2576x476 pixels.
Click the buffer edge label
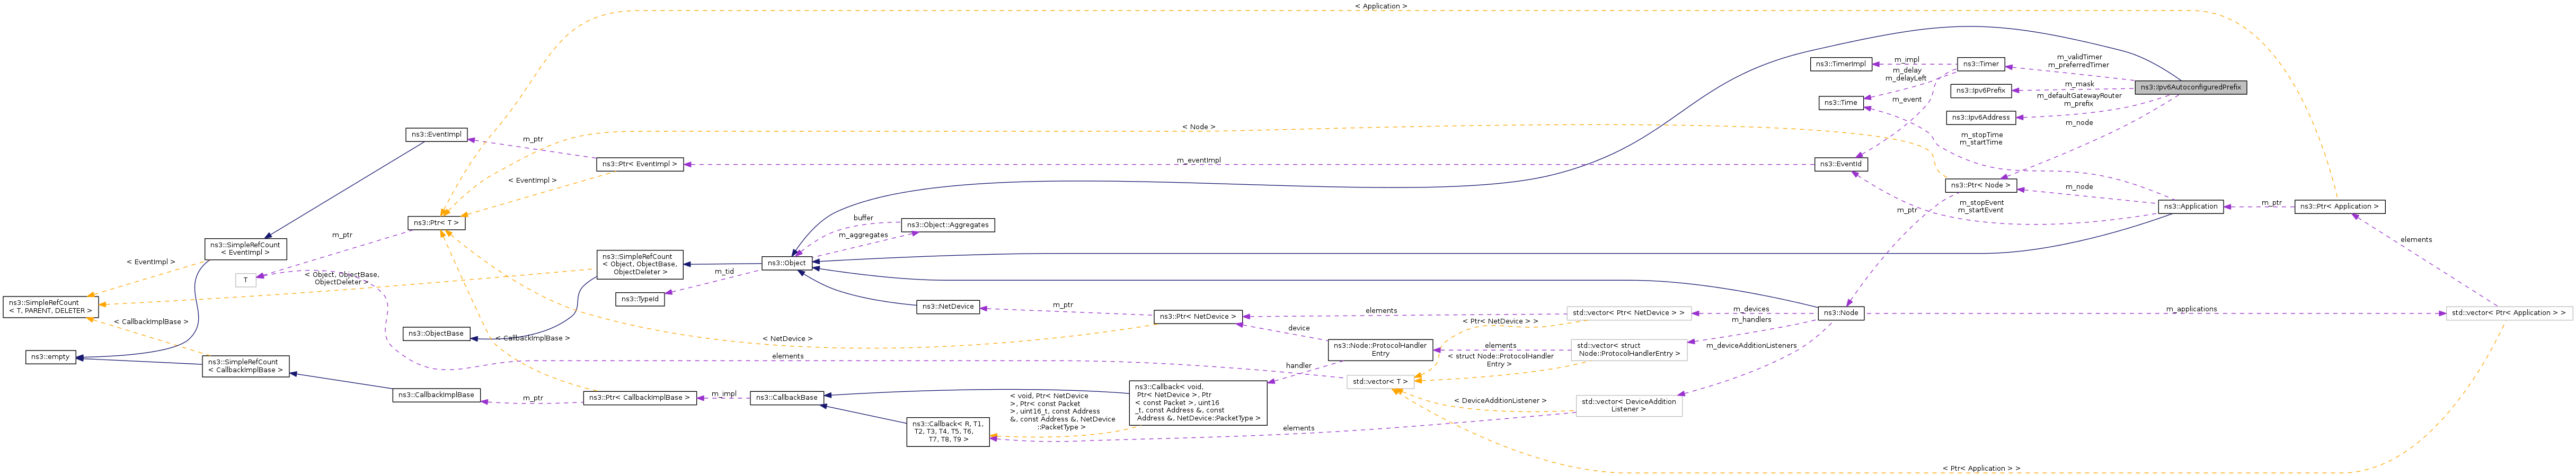click(x=863, y=218)
